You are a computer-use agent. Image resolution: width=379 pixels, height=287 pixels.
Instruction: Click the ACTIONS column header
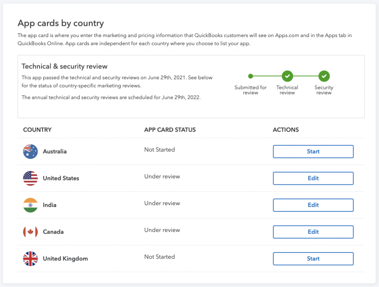click(286, 130)
